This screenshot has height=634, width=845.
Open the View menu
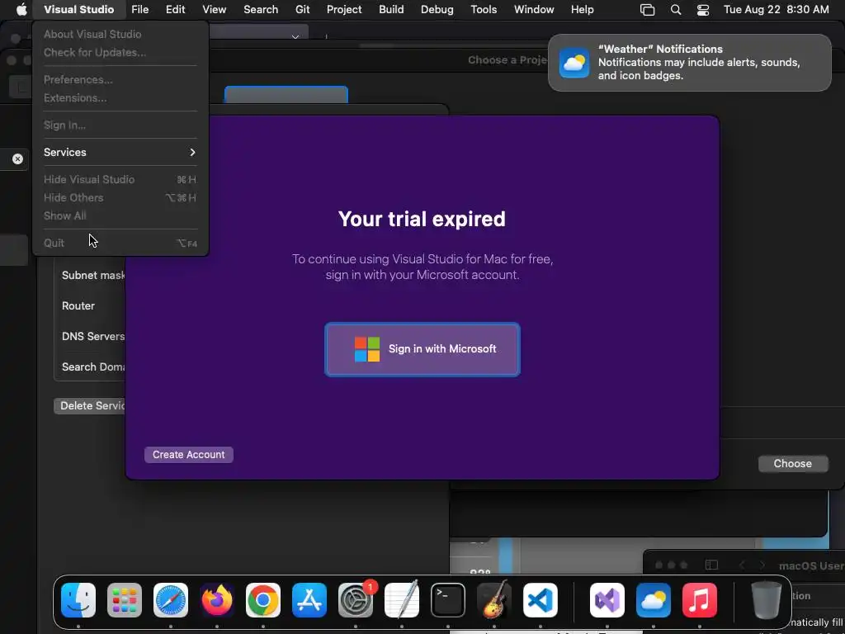214,9
